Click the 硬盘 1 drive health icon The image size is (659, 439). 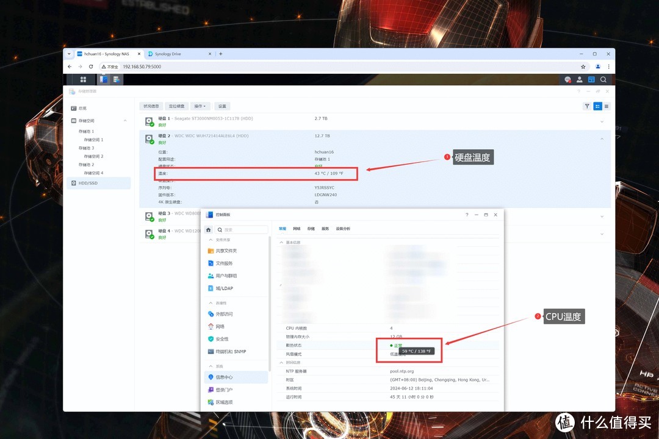coord(149,122)
